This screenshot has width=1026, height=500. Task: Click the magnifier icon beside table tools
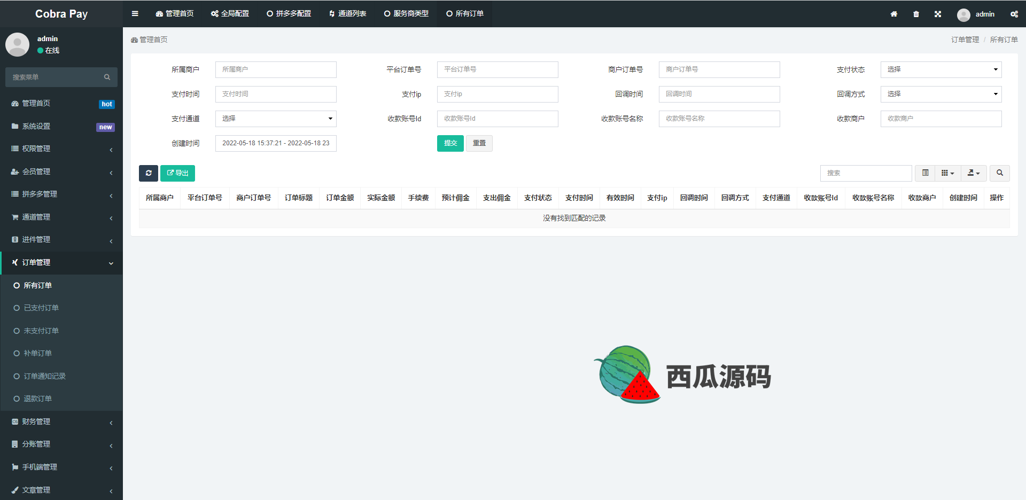tap(999, 173)
